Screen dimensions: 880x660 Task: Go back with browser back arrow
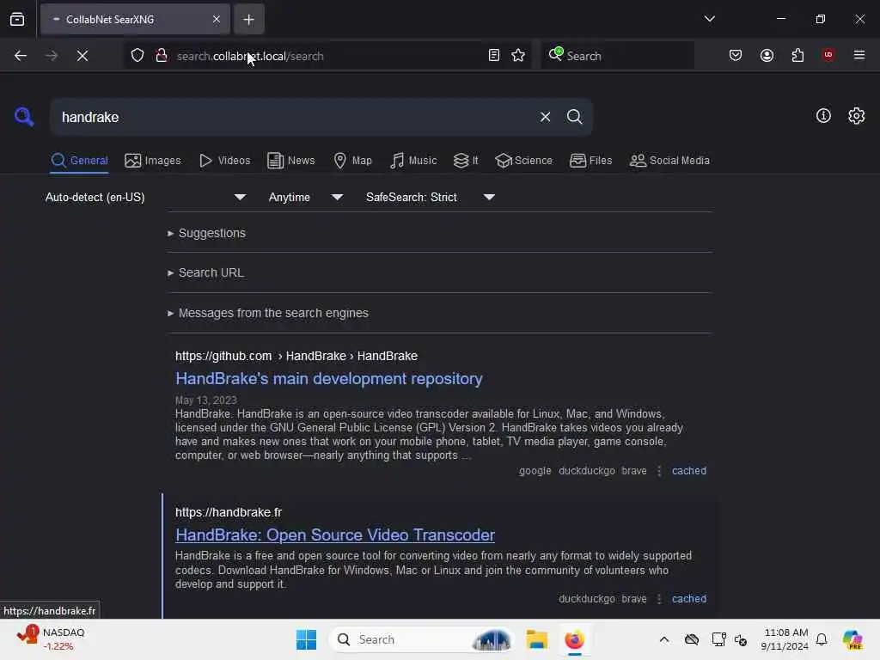[21, 56]
